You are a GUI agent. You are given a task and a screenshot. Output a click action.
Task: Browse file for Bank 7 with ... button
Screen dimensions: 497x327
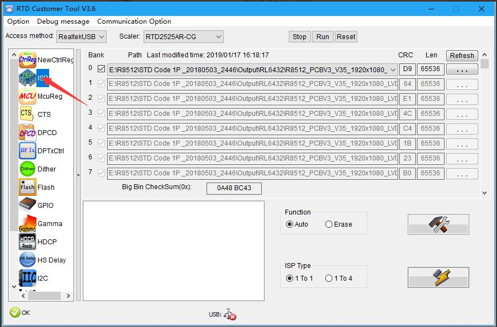click(462, 174)
